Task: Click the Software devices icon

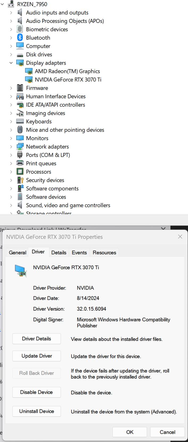Action: click(x=20, y=197)
